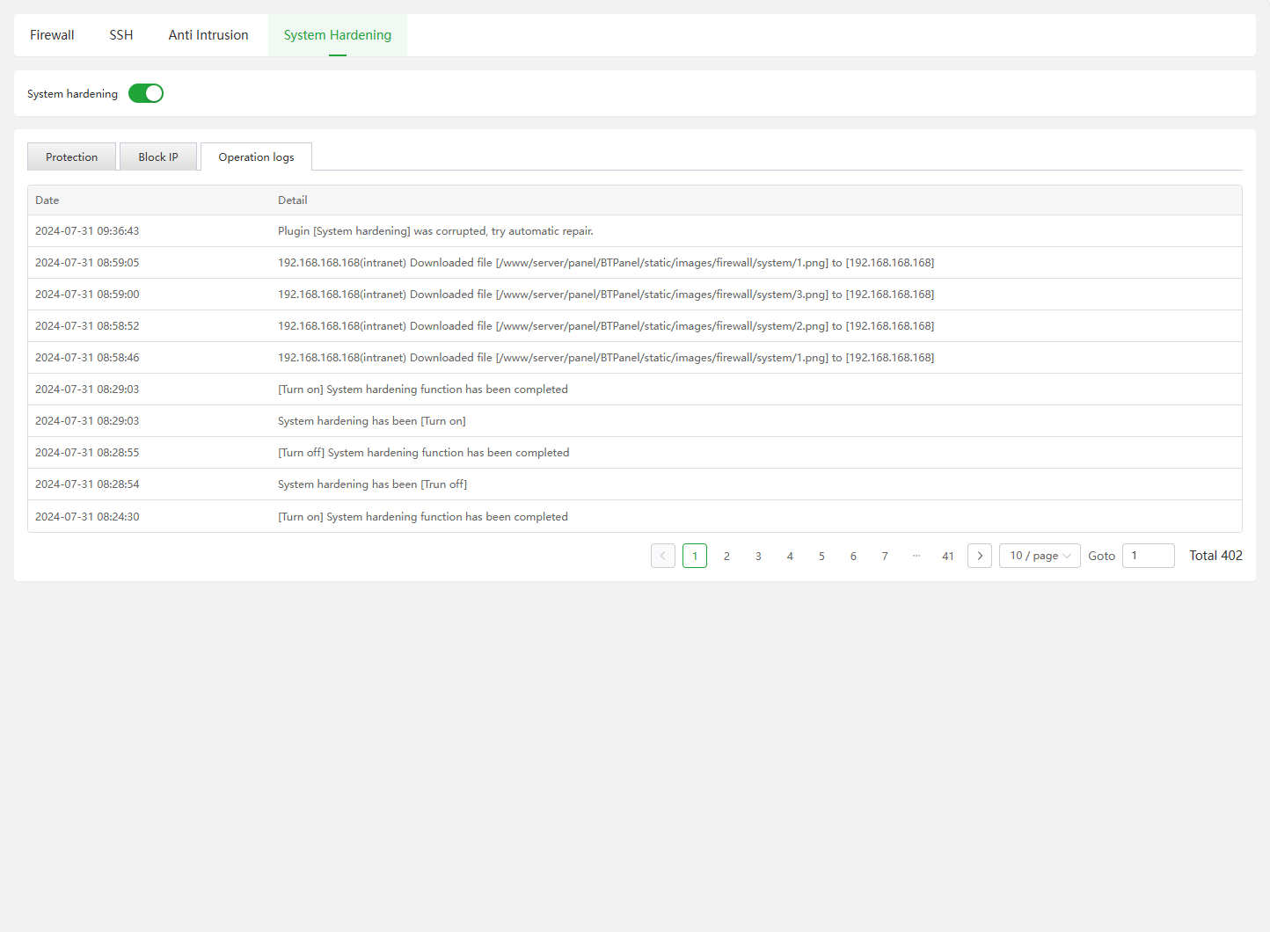Jump to last page 41
The height and width of the screenshot is (932, 1270).
click(948, 556)
